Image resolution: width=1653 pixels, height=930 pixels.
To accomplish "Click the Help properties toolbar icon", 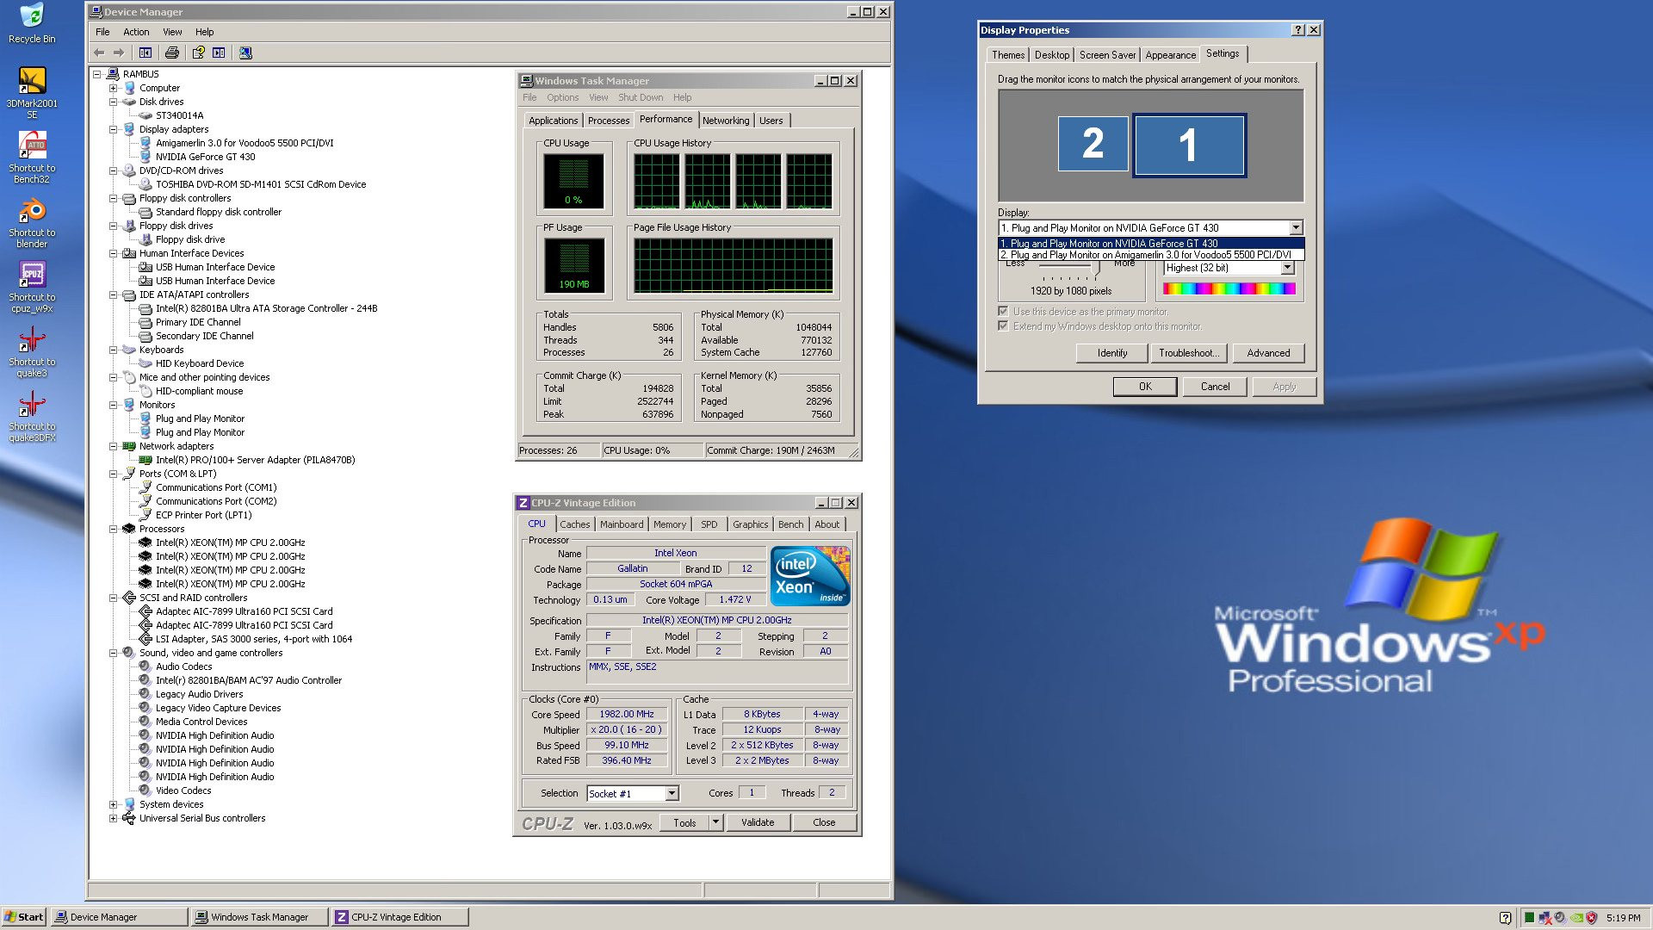I will point(198,53).
